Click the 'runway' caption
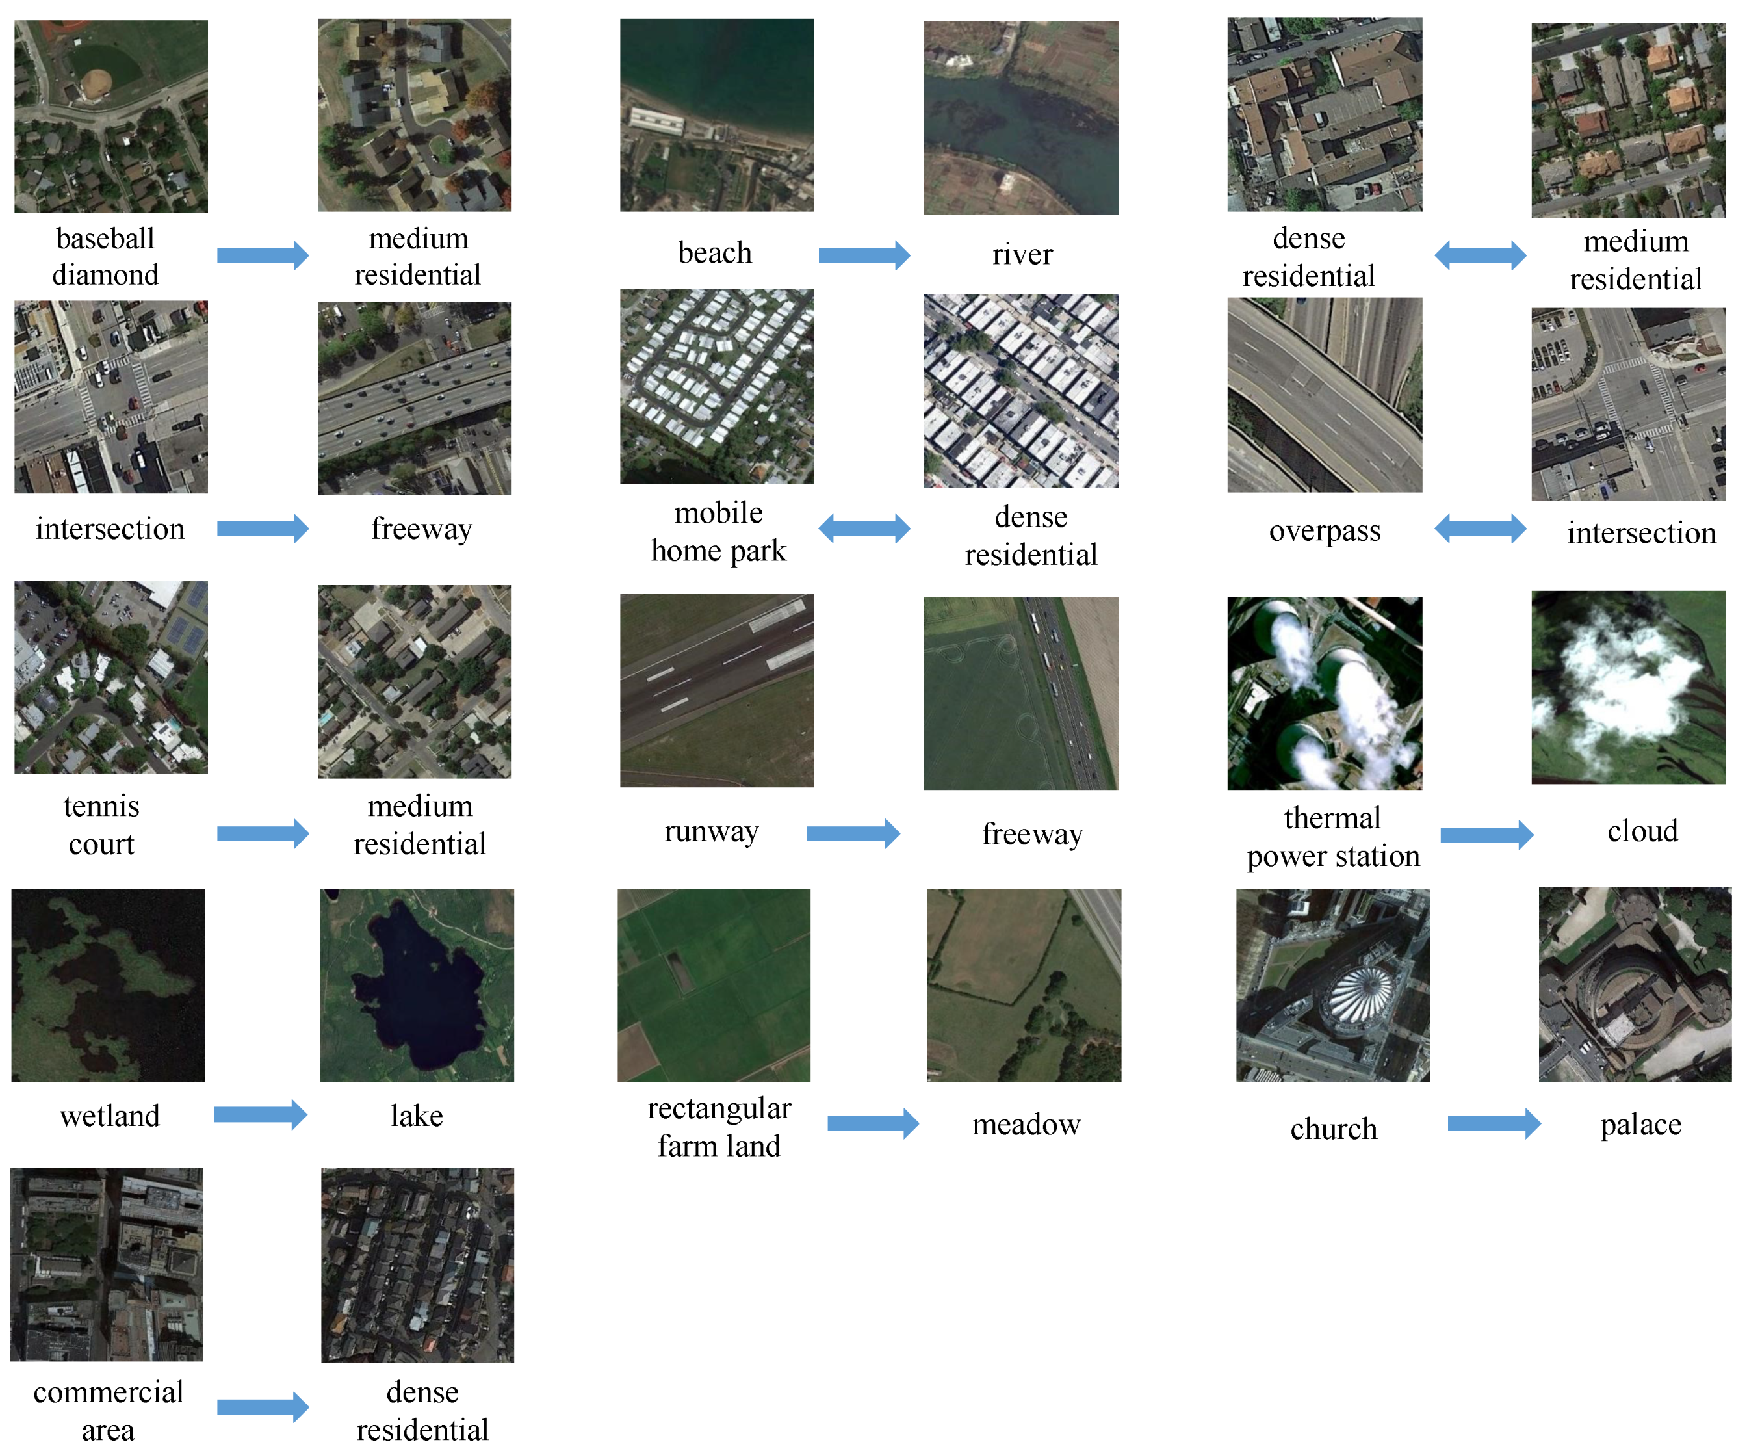 (x=711, y=831)
